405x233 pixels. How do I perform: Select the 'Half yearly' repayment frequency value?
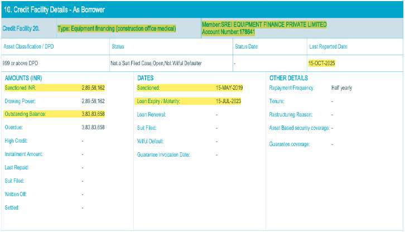(342, 88)
